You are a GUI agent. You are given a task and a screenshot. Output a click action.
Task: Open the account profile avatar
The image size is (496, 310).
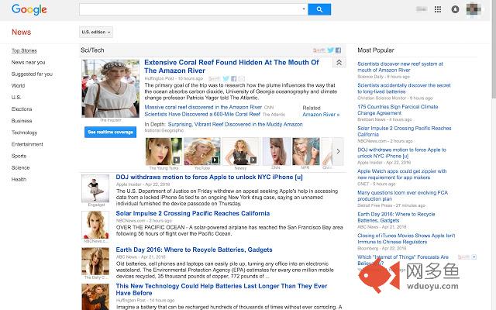point(474,9)
